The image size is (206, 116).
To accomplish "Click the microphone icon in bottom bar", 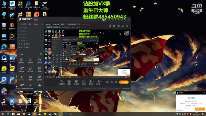I will [x=91, y=81].
